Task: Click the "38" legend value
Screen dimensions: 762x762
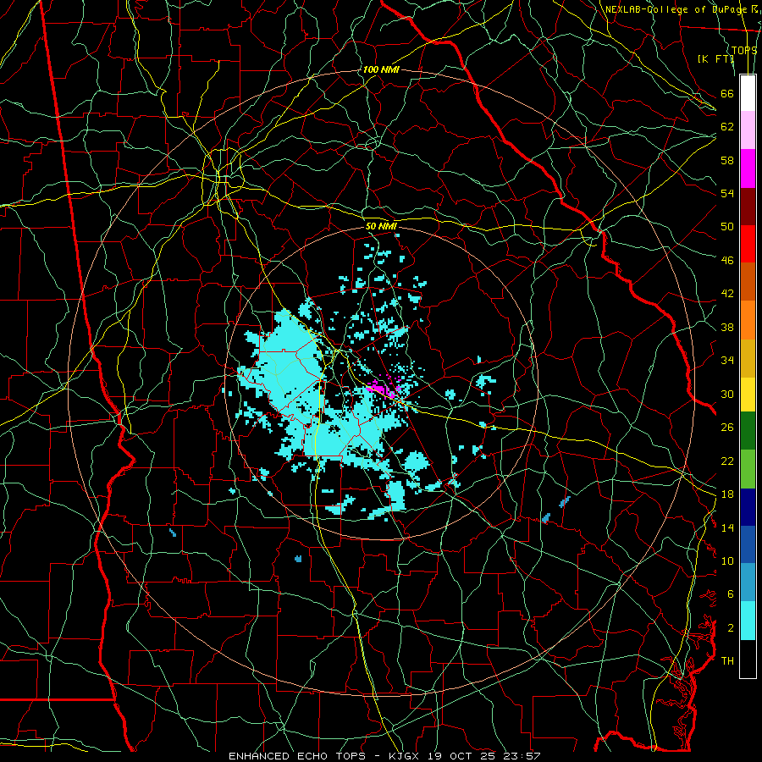Action: pyautogui.click(x=727, y=327)
